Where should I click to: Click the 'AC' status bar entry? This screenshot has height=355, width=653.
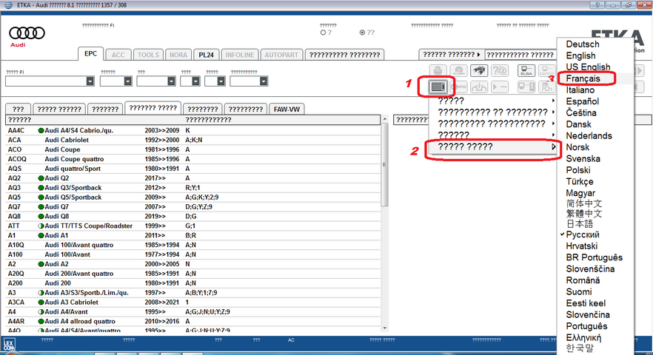coord(291,340)
